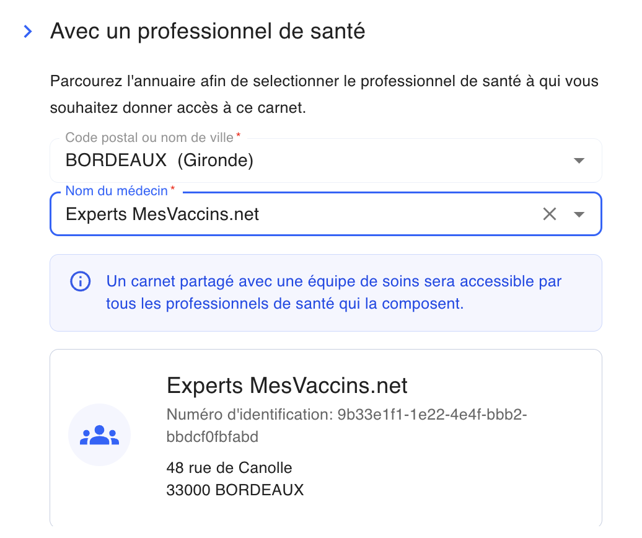The height and width of the screenshot is (538, 642).
Task: Clear the doctor name with the X icon
Action: point(550,214)
